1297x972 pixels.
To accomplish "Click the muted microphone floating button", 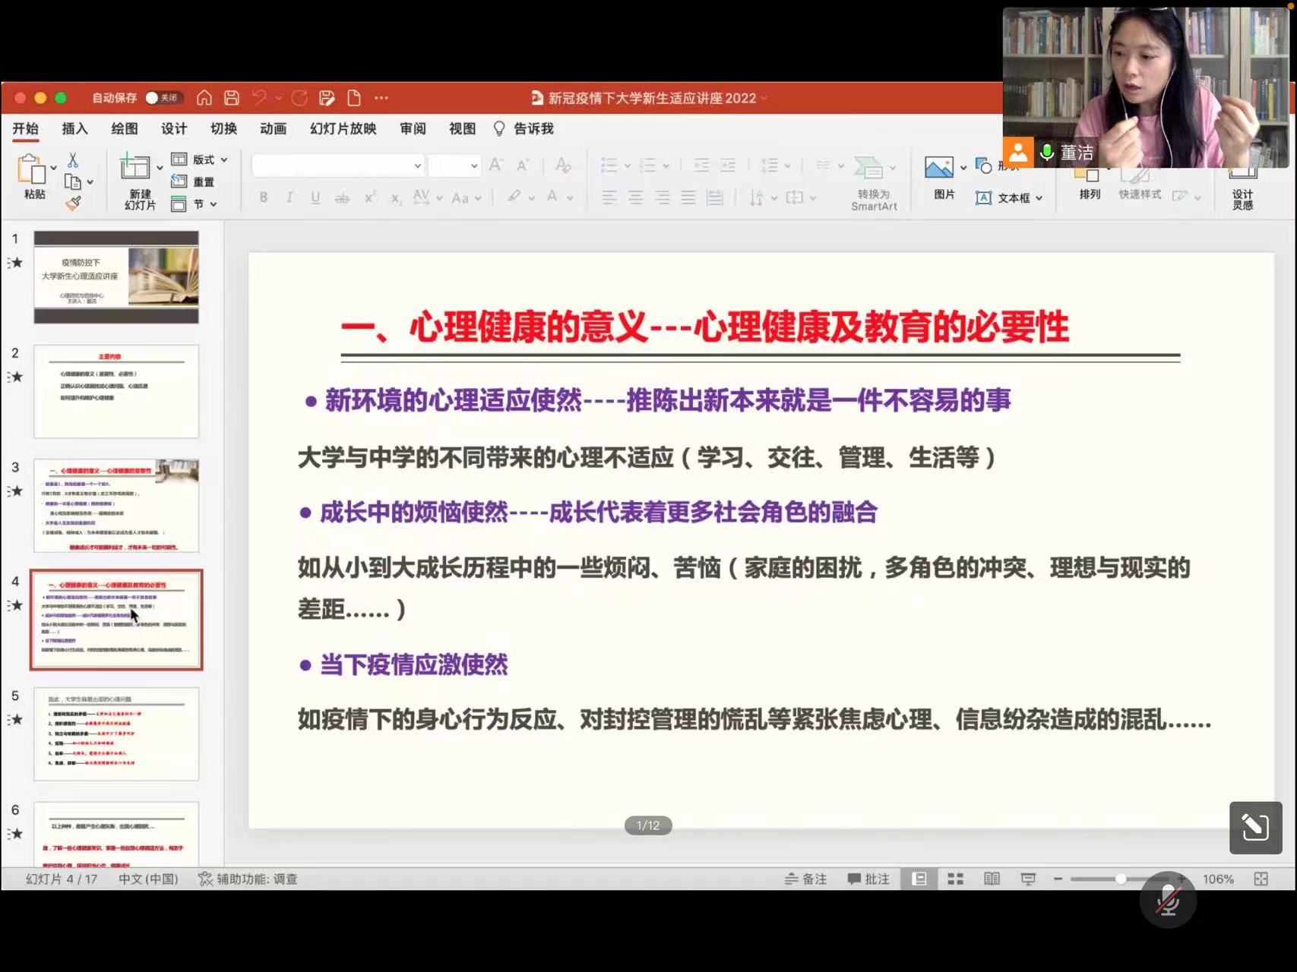I will 1167,901.
